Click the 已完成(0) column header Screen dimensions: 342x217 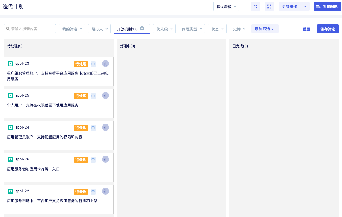240,46
